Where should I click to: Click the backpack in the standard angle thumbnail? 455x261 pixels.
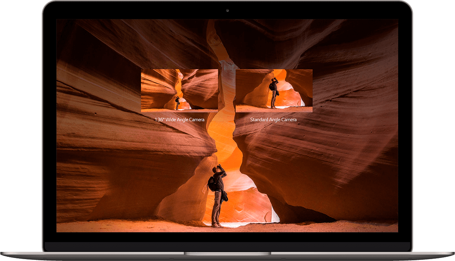click(271, 87)
